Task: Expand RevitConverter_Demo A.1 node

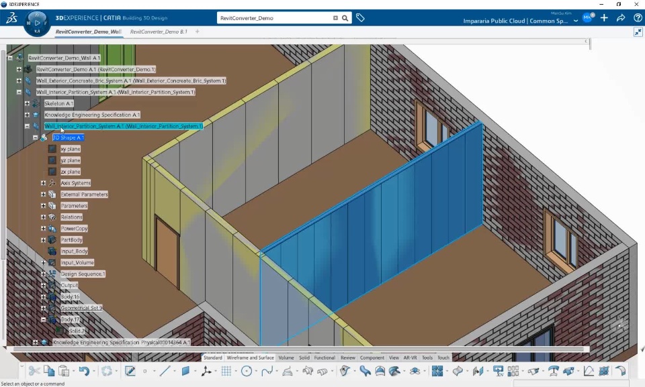Action: tap(19, 70)
